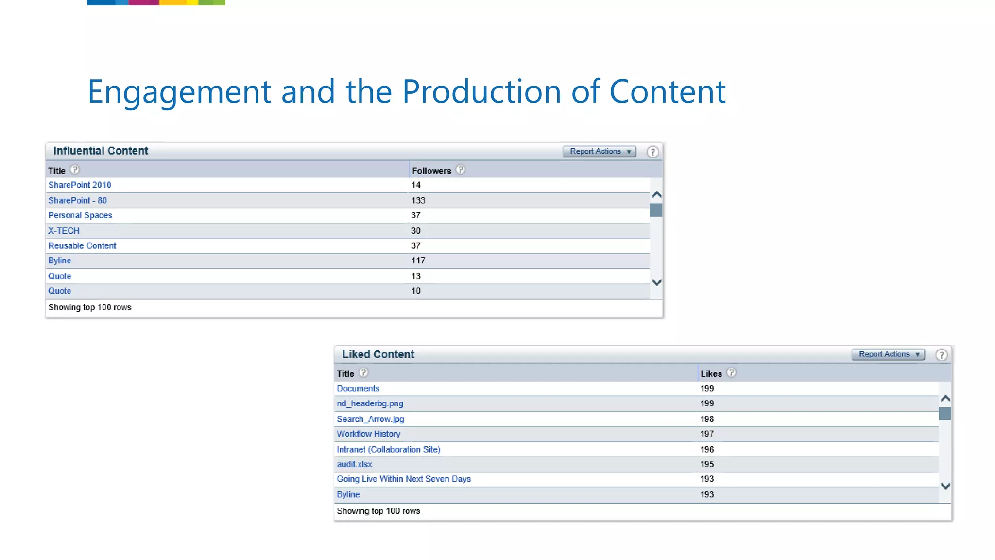Open the Report Actions dropdown in Influential Content
Screen dimensions: 995x560
click(x=600, y=151)
